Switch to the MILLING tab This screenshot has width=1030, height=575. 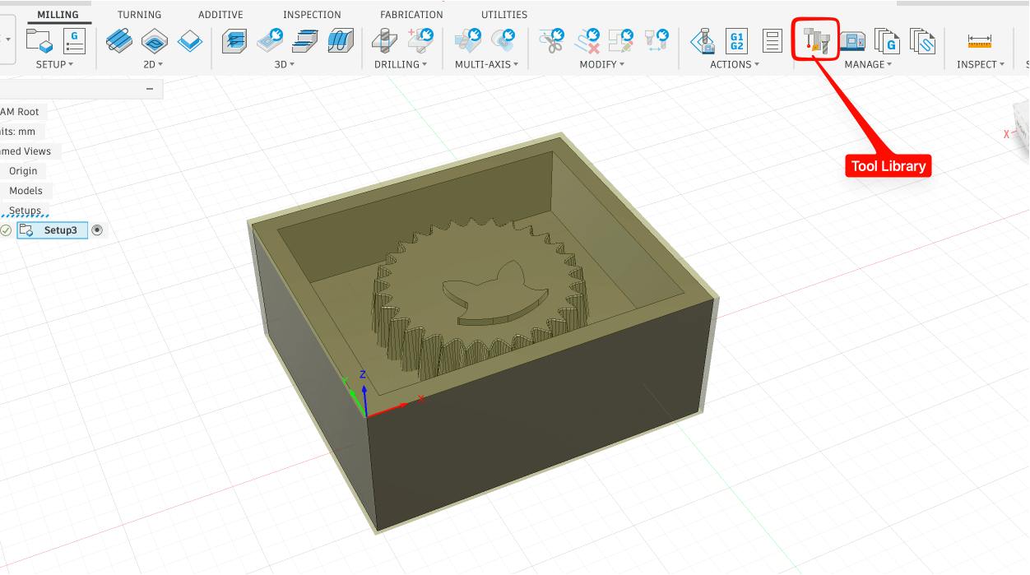(58, 15)
